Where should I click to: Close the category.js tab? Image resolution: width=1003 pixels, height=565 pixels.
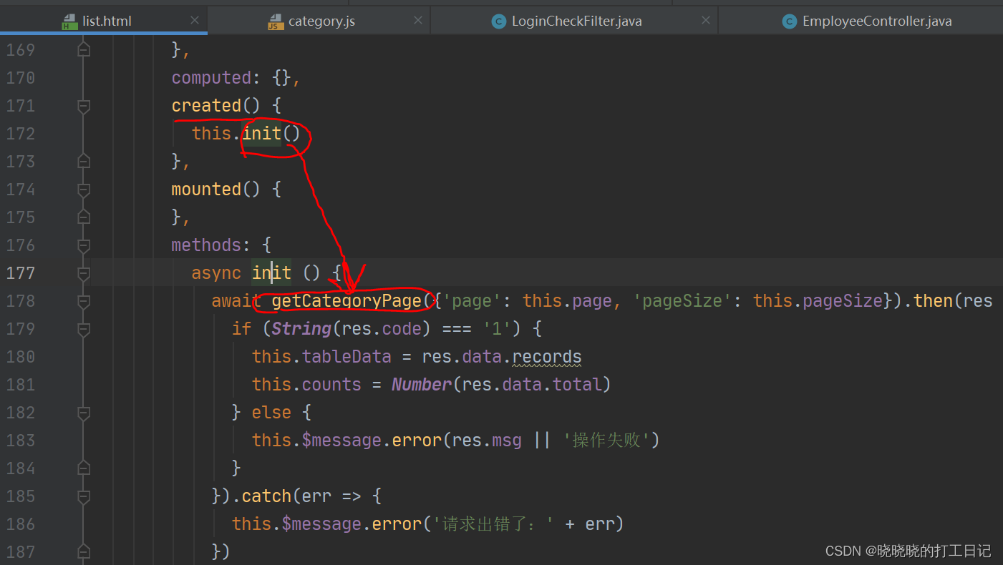(x=419, y=21)
